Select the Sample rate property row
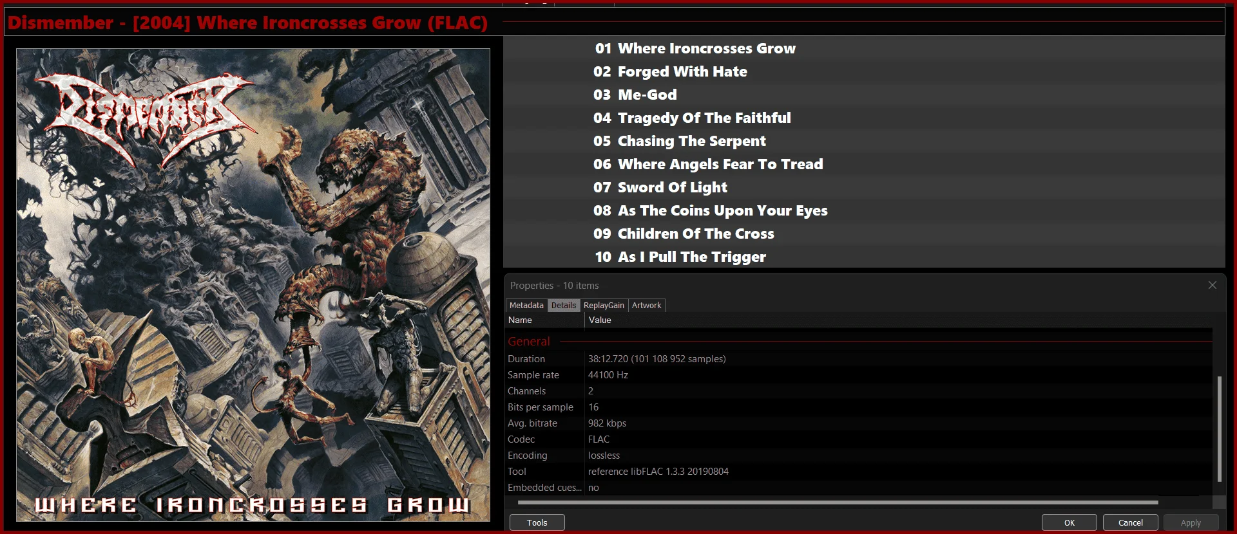This screenshot has width=1237, height=534. (x=859, y=375)
